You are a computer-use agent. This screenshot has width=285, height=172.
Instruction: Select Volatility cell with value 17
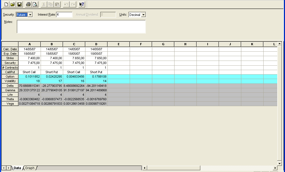(52, 81)
